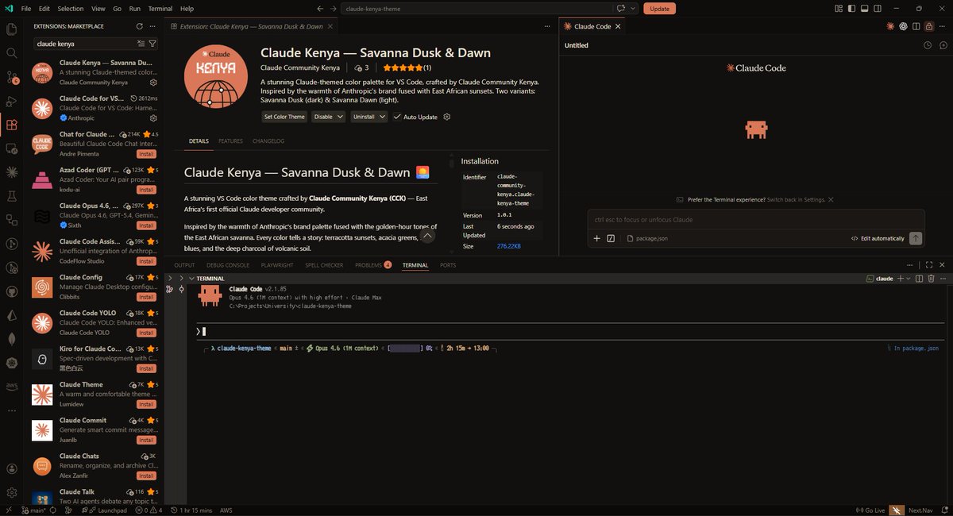Open the Extensions view icon
Screen dimensions: 953x516
[x=12, y=125]
